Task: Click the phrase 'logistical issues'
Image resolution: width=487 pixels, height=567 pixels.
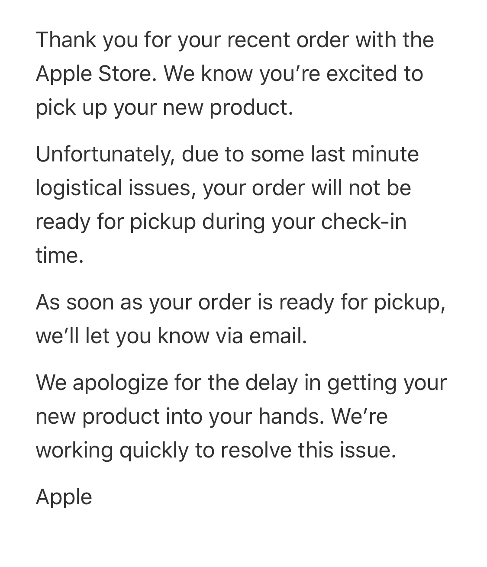Action: tap(113, 189)
